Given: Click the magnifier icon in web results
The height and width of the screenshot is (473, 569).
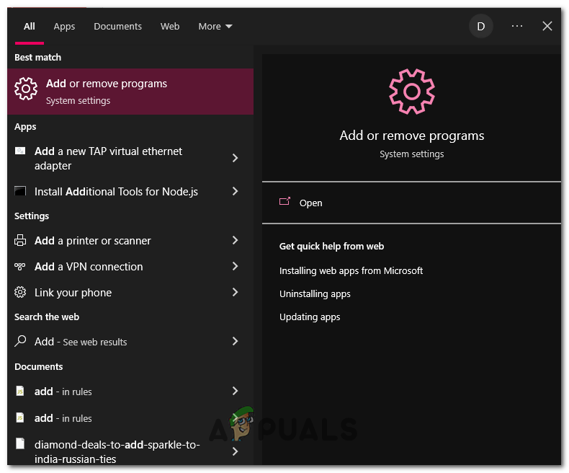Looking at the screenshot, I should 20,341.
